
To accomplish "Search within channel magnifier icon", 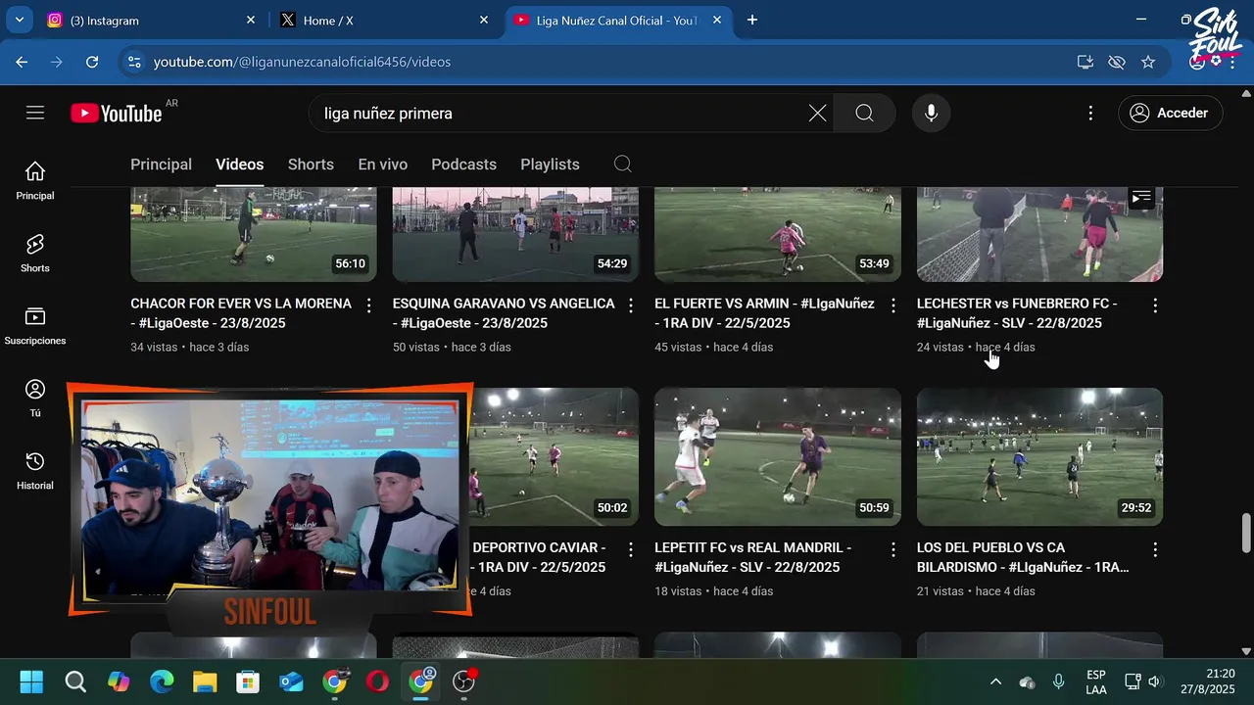I will [623, 164].
